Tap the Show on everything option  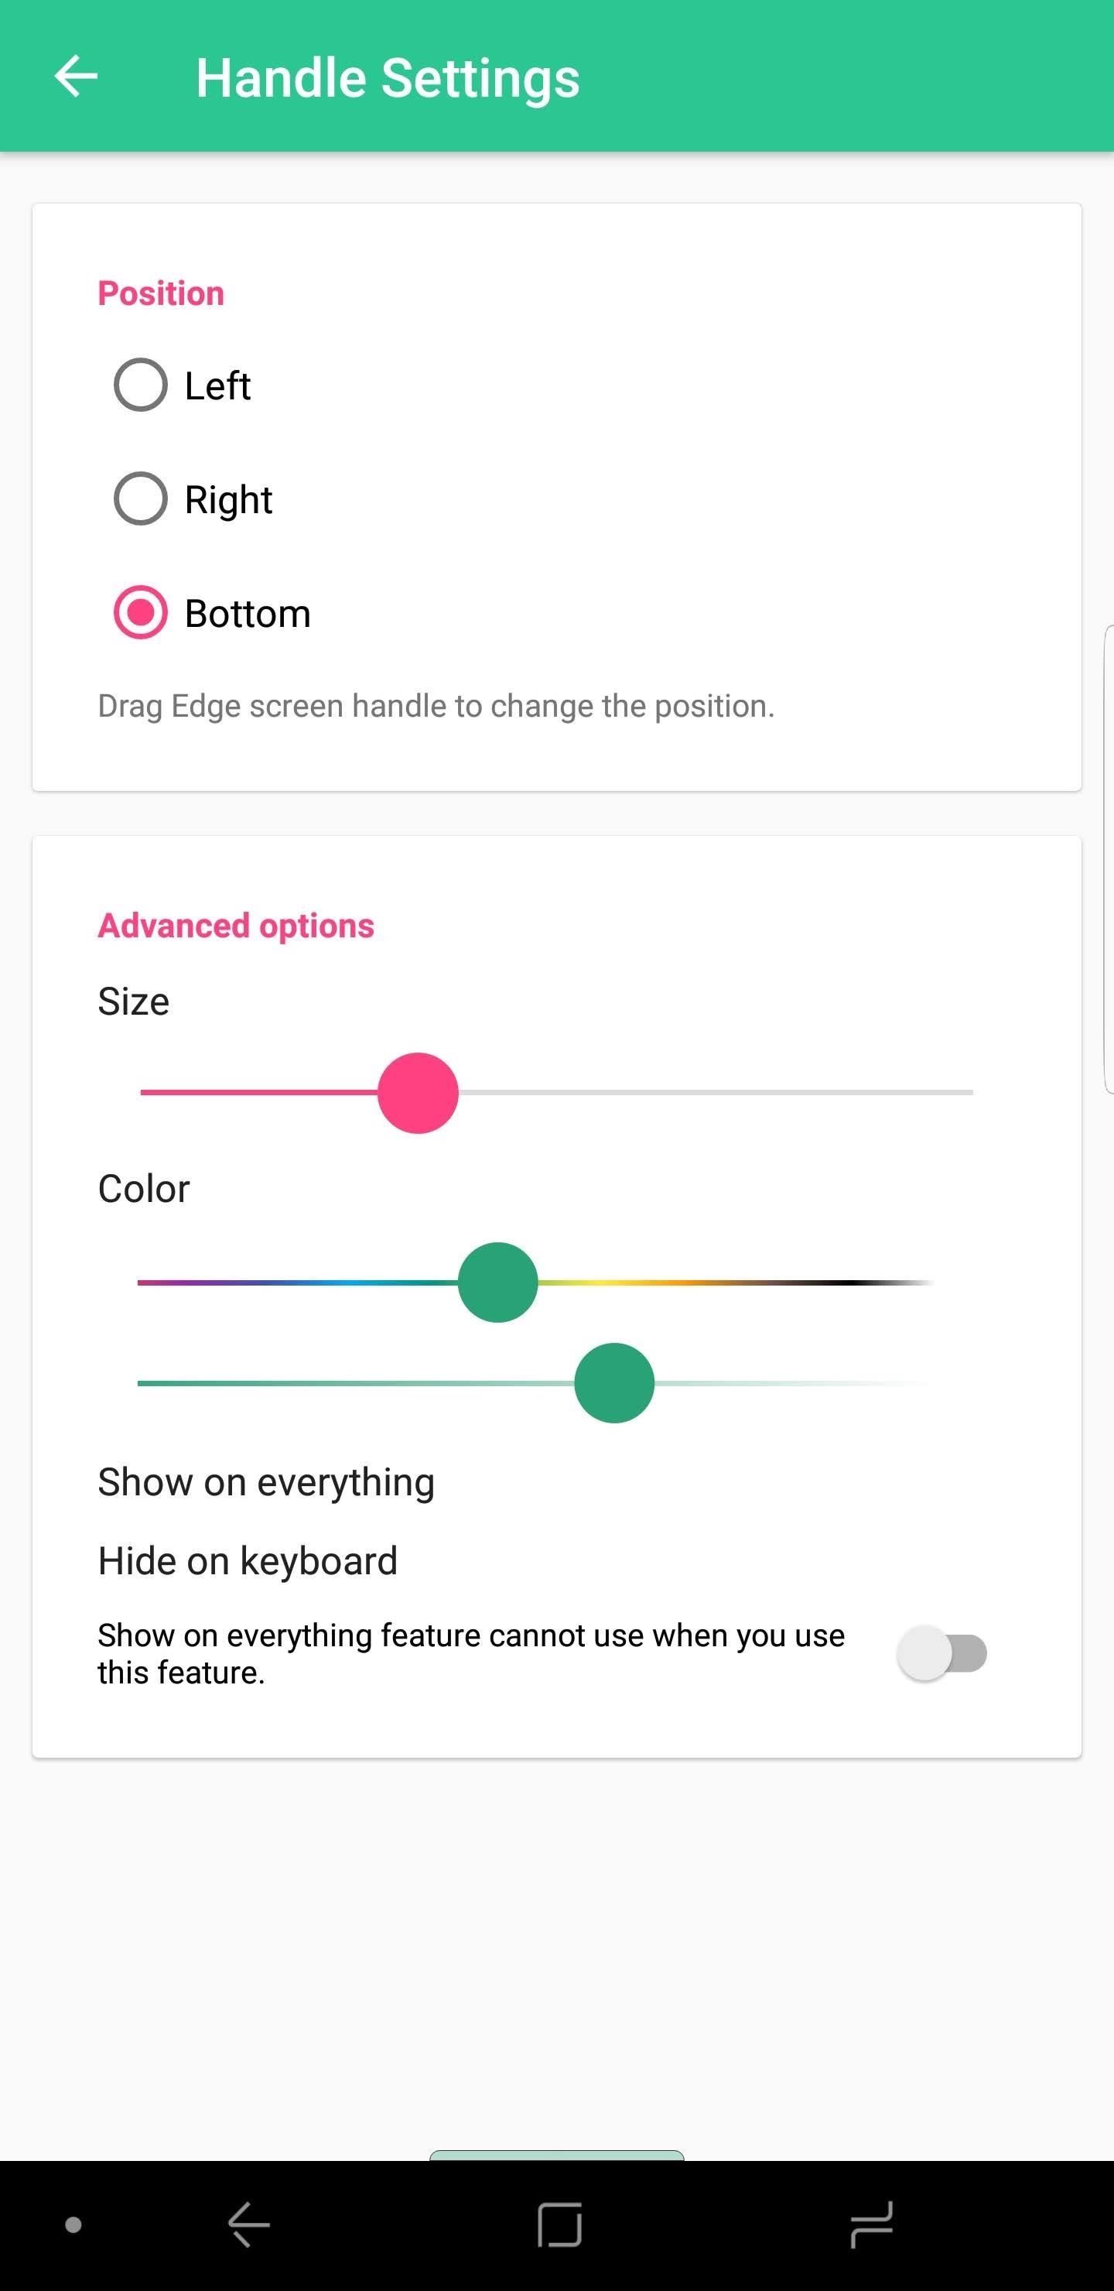(x=266, y=1482)
